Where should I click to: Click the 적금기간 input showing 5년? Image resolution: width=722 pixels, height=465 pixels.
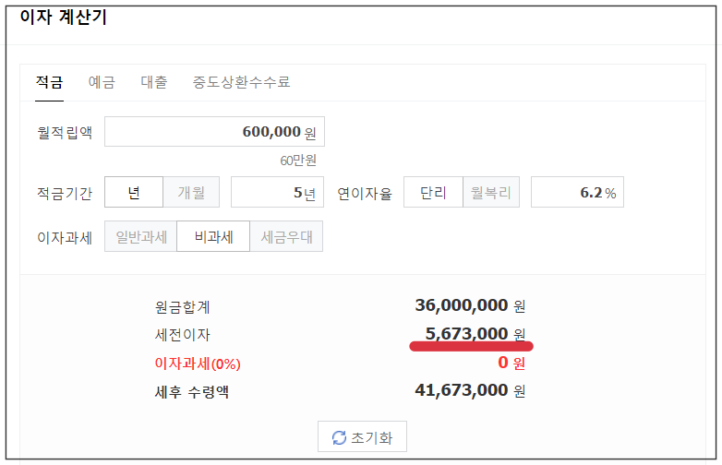tap(277, 192)
